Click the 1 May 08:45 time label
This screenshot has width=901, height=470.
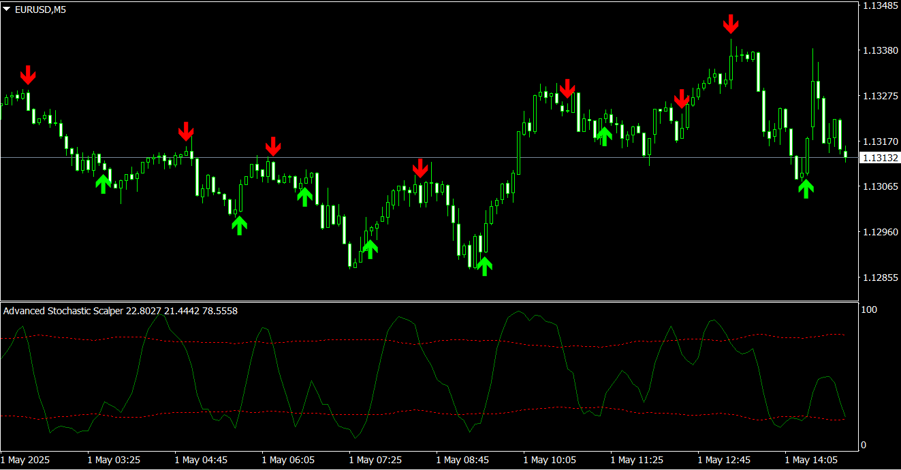coord(463,460)
